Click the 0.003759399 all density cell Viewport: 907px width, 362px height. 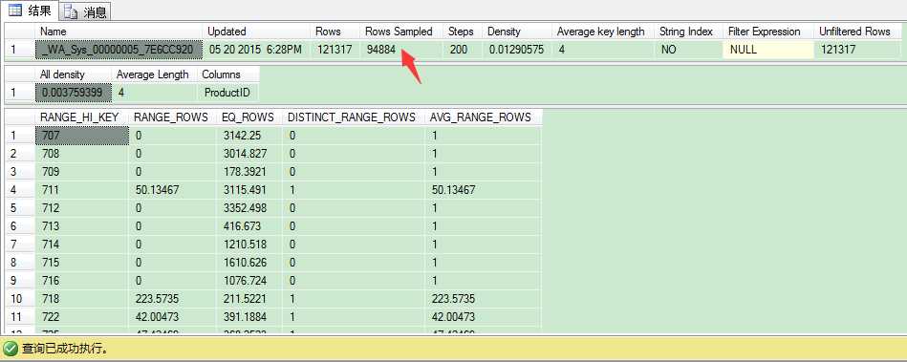tap(74, 93)
